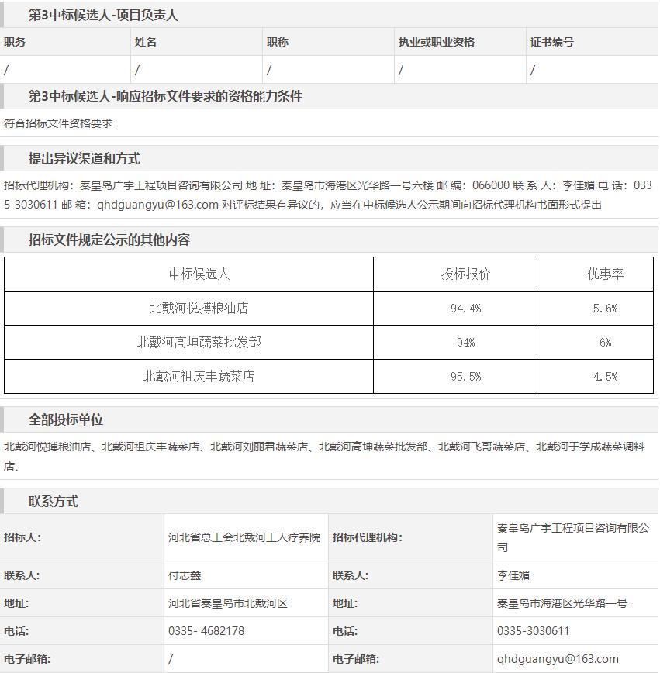Click the 执业或职业资格 column header
The width and height of the screenshot is (660, 673).
click(x=436, y=42)
